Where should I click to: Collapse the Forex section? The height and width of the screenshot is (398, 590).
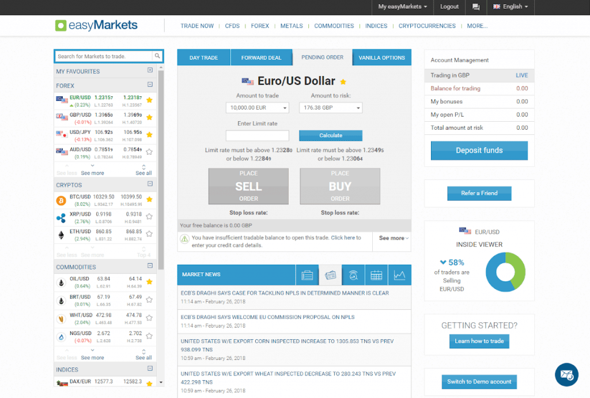pos(150,85)
